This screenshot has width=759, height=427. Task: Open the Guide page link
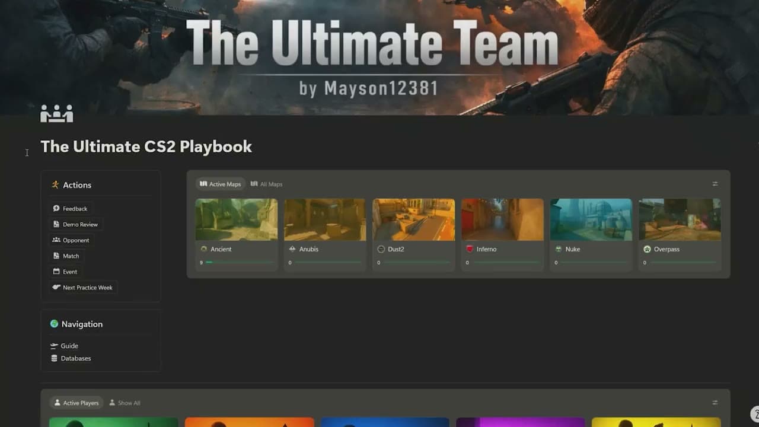(65, 346)
